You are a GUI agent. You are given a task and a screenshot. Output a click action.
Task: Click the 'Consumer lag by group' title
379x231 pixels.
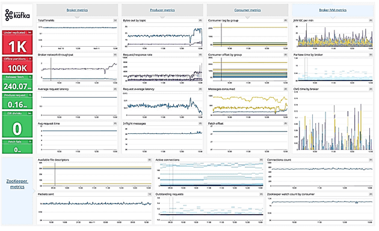point(223,20)
